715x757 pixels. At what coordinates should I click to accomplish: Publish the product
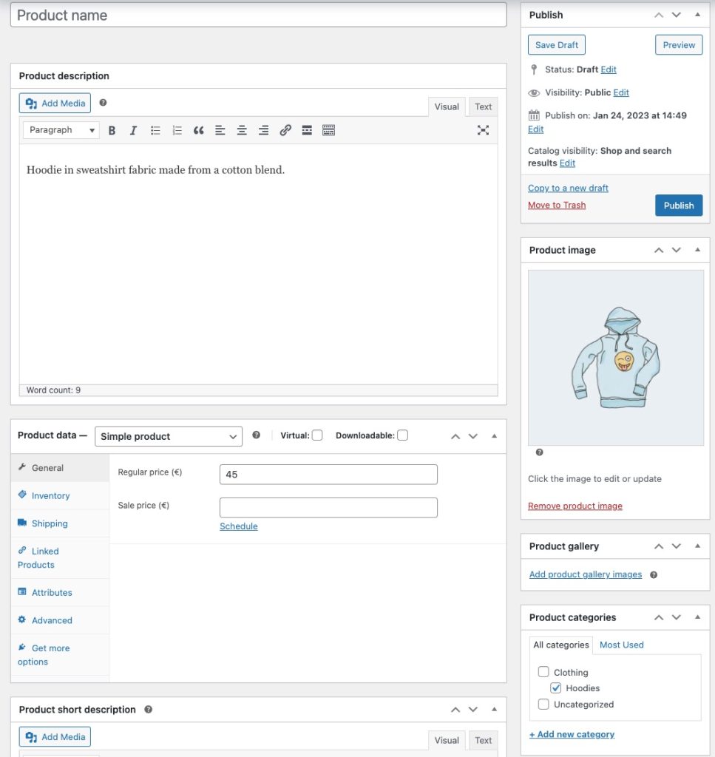point(679,206)
